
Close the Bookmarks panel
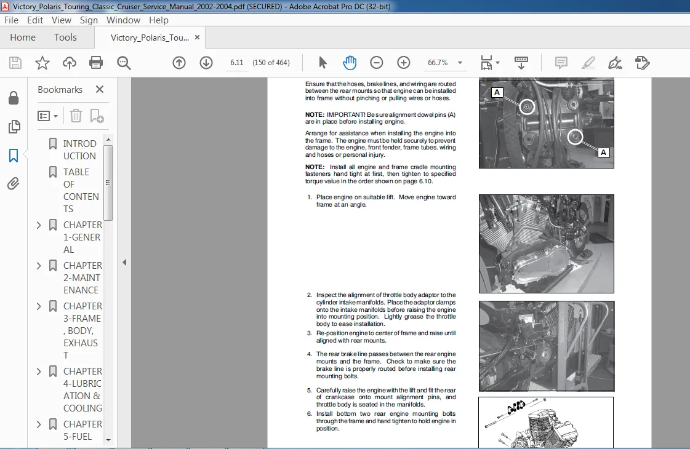pos(100,89)
